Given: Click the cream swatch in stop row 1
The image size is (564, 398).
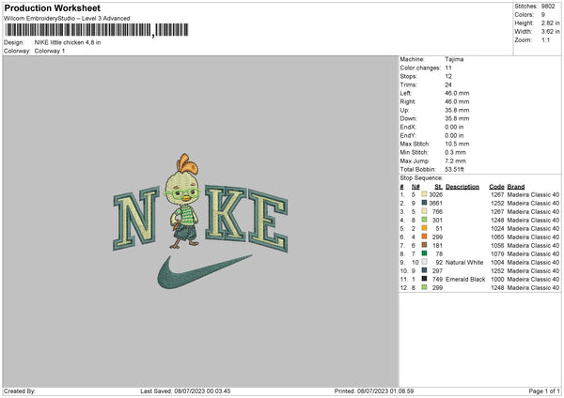Looking at the screenshot, I should coord(424,194).
